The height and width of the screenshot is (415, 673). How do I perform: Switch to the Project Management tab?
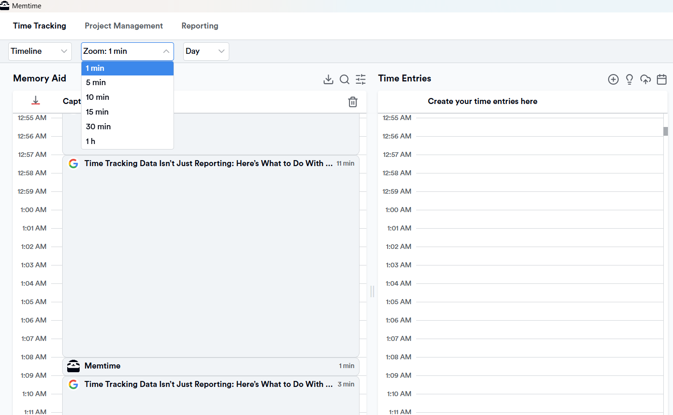point(123,26)
